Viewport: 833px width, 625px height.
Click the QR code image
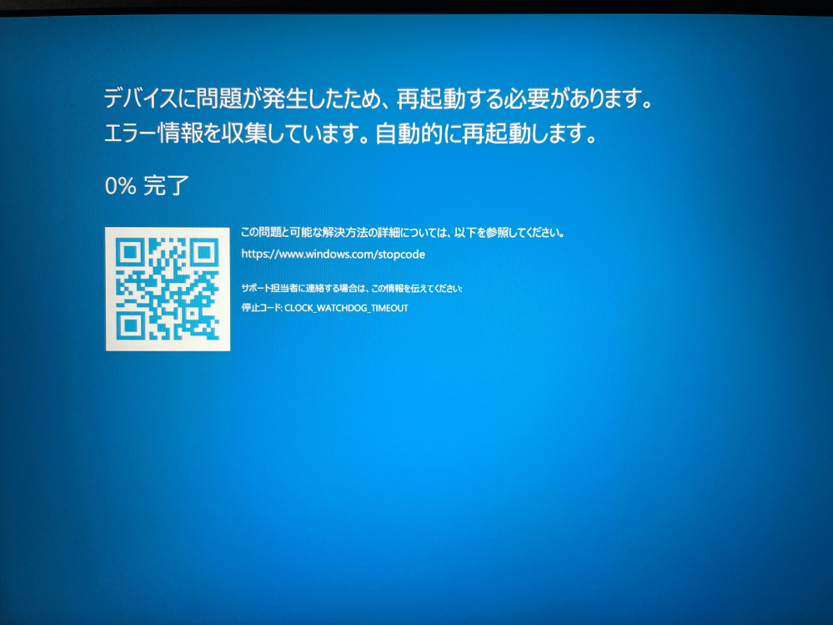point(168,289)
